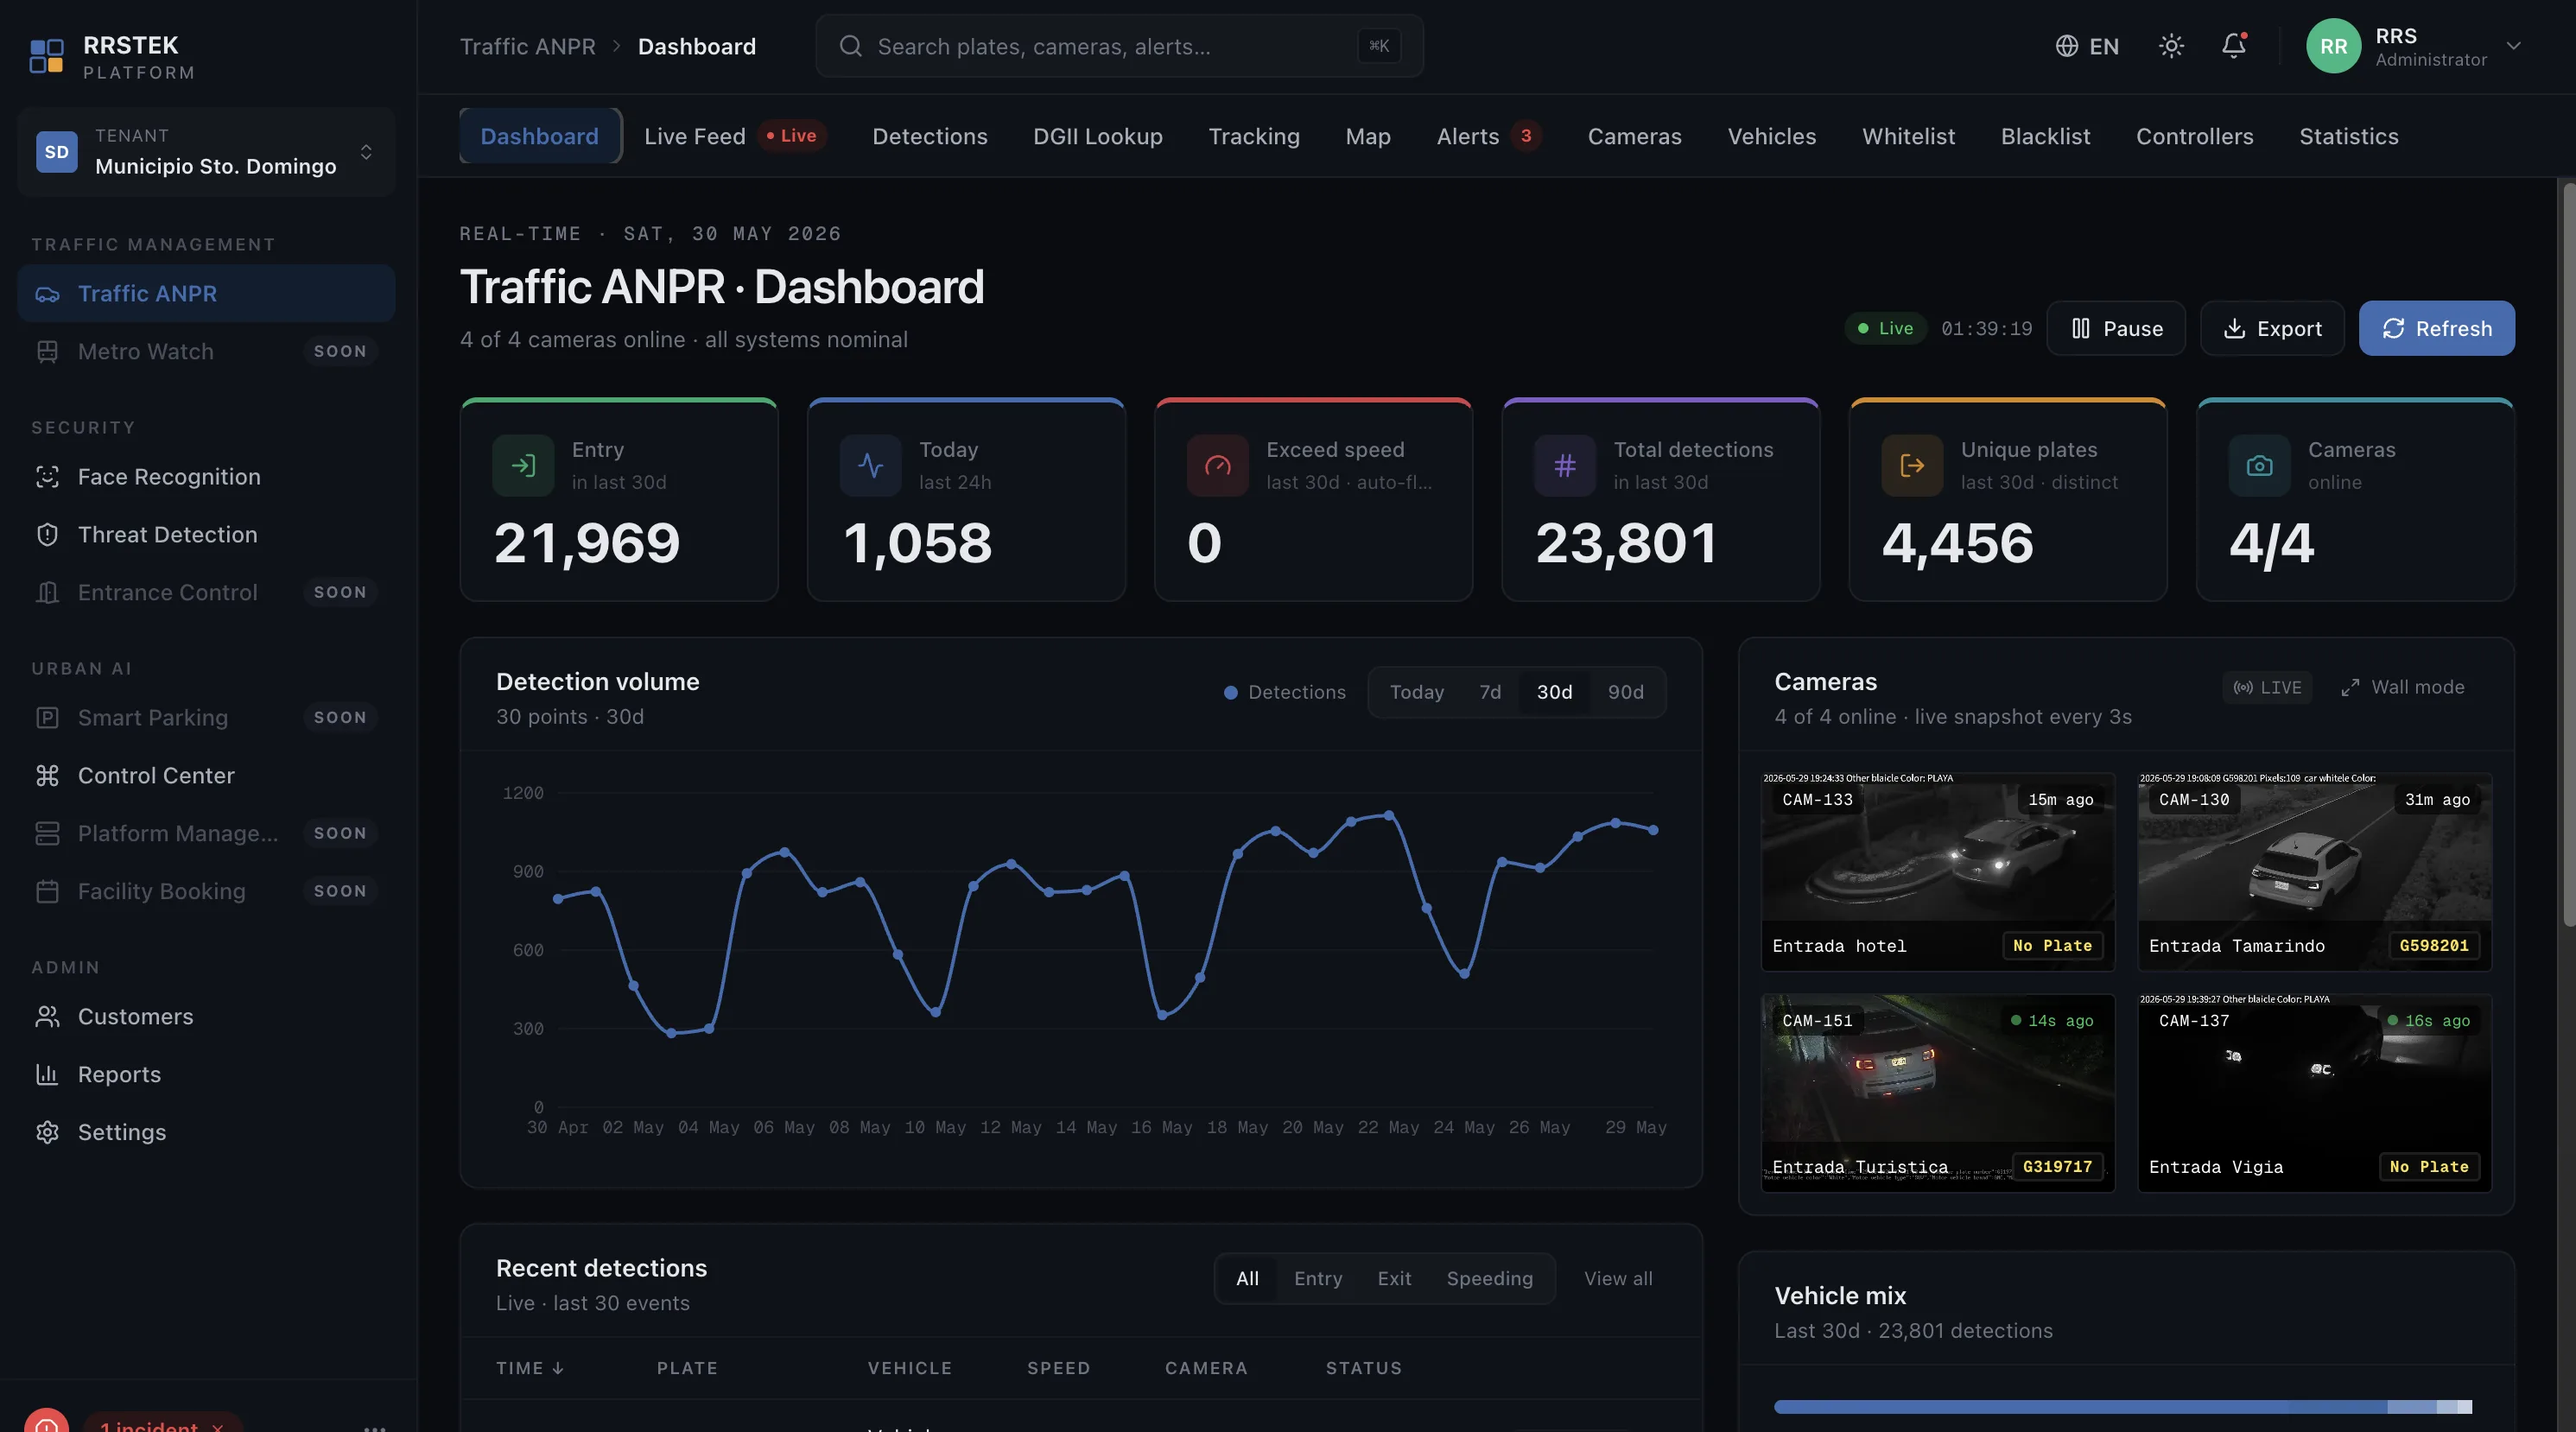Click the page vertical scrollbar

point(2569,554)
